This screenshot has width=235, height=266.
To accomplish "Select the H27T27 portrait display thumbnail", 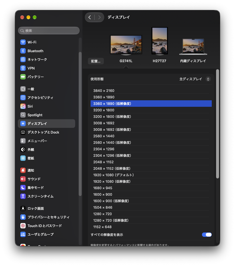I will click(x=160, y=41).
